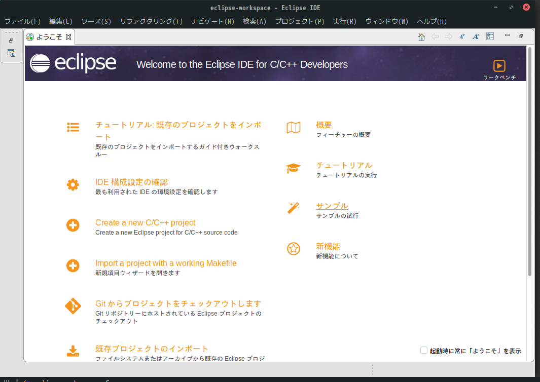Click text チュートリアルの実行
540x382 pixels.
346,175
